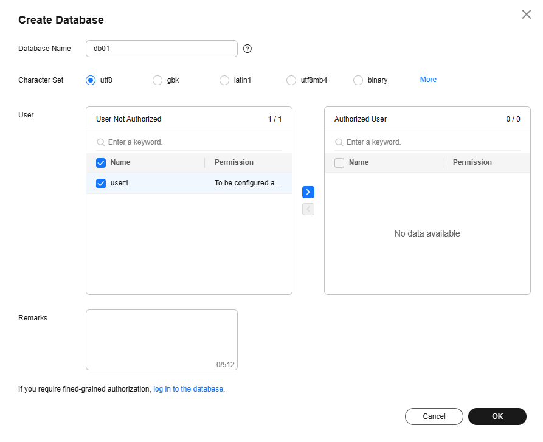Select the gbk character set
This screenshot has width=543, height=442.
pyautogui.click(x=157, y=80)
